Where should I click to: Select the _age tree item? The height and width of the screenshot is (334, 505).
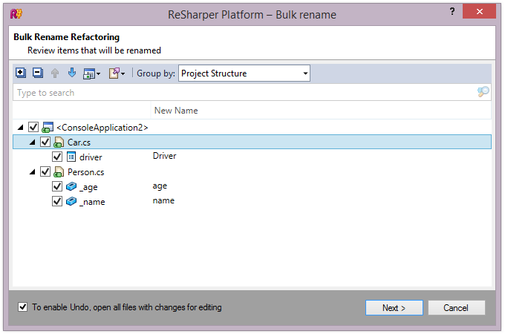tap(88, 187)
